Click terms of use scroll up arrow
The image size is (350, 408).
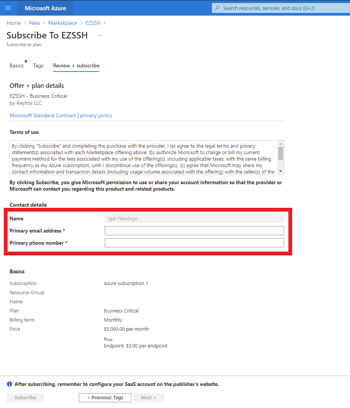(280, 144)
